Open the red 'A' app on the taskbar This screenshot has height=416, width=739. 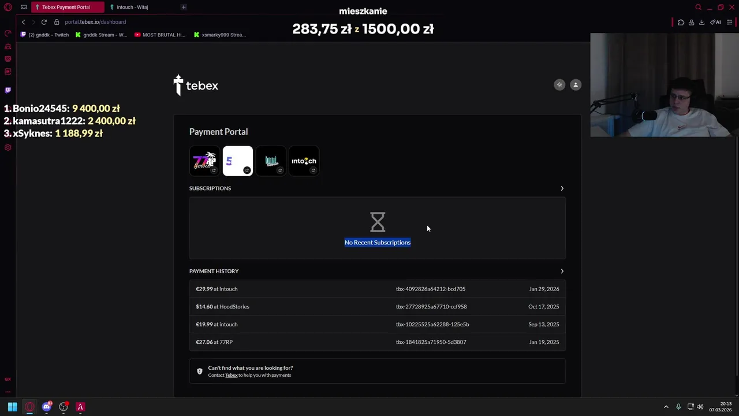(80, 407)
